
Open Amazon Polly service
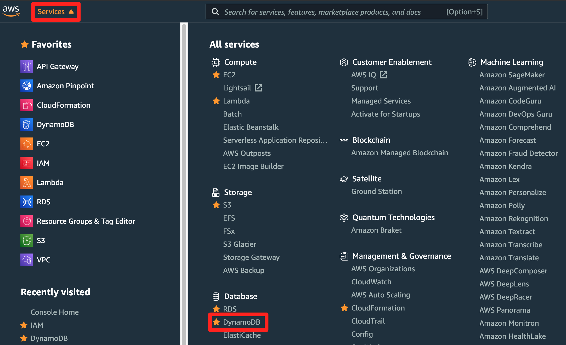[x=502, y=205]
